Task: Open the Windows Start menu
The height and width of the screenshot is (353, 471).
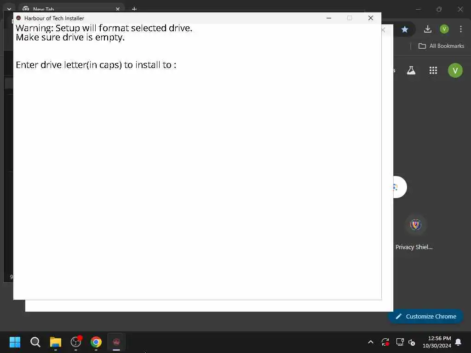Action: 15,342
